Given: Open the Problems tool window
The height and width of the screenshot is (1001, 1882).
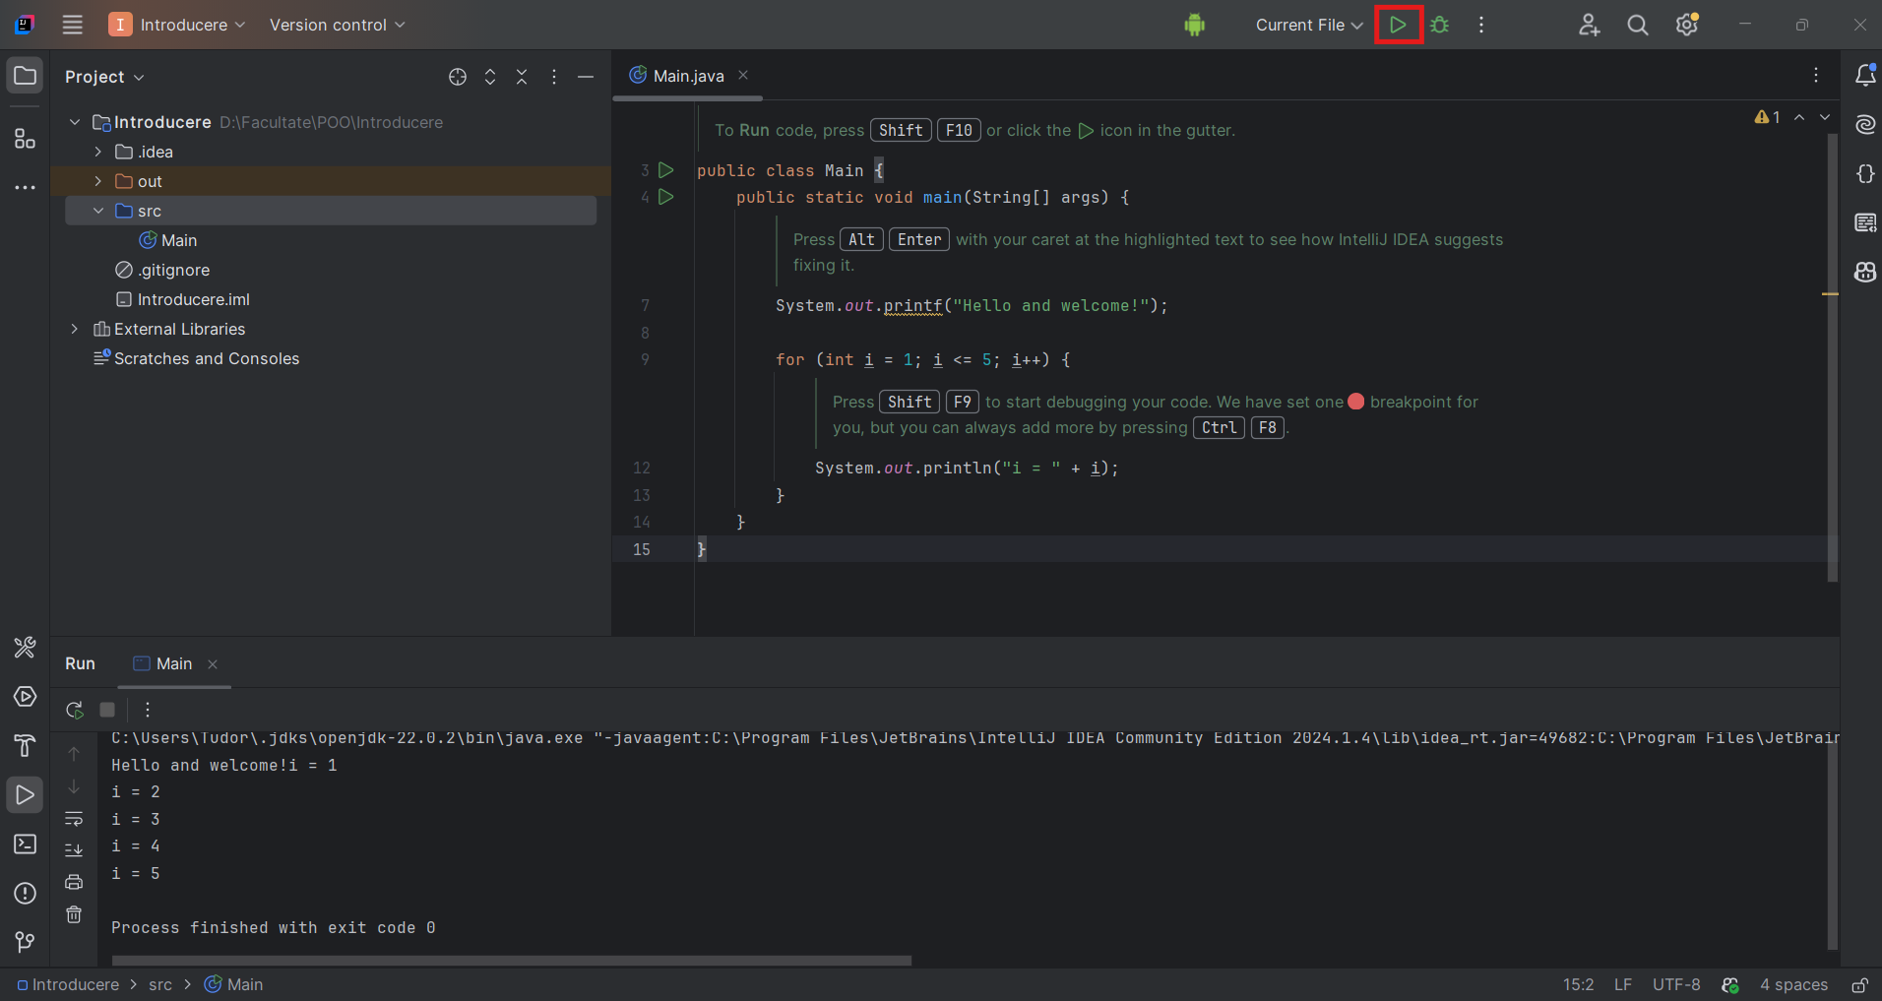Looking at the screenshot, I should point(25,894).
